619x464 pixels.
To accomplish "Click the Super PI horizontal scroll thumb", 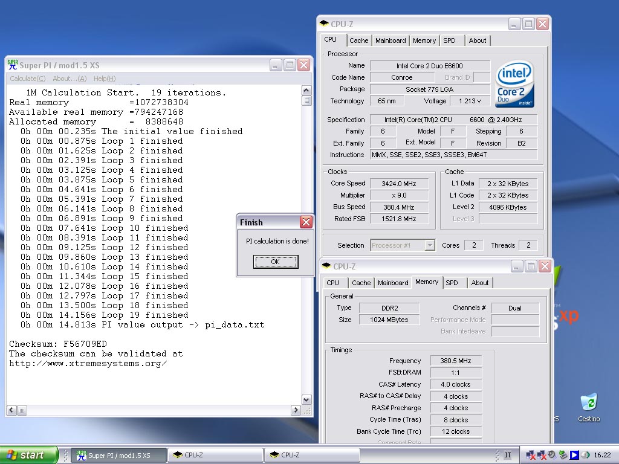I will point(22,410).
